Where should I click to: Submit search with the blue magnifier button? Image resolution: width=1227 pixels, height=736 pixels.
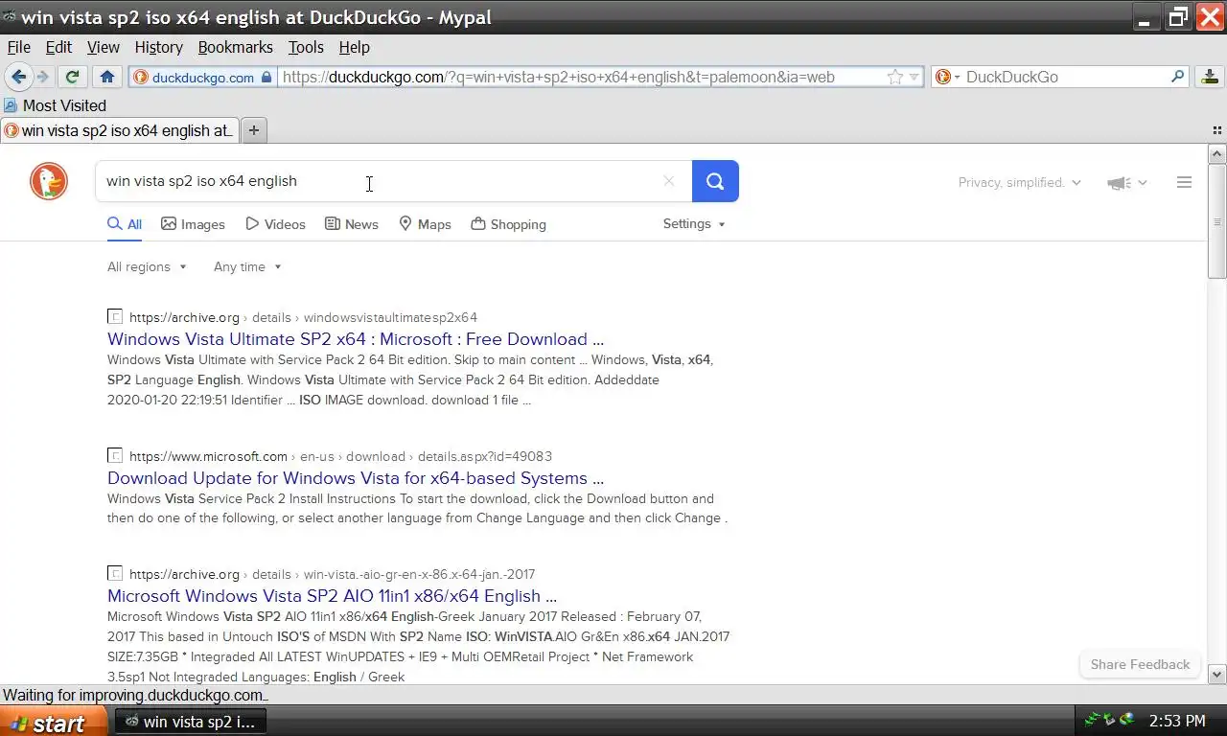pyautogui.click(x=715, y=181)
